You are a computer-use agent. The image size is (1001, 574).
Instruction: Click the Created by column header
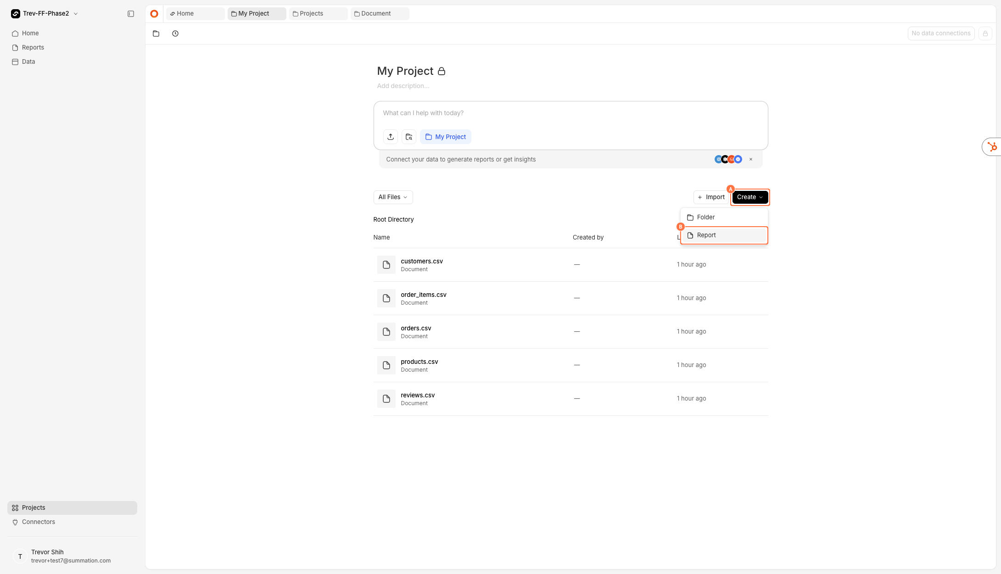coord(588,237)
